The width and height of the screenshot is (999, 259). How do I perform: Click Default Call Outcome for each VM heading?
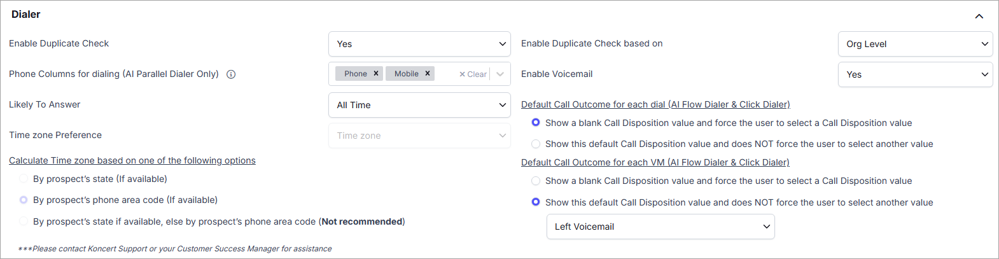[655, 162]
